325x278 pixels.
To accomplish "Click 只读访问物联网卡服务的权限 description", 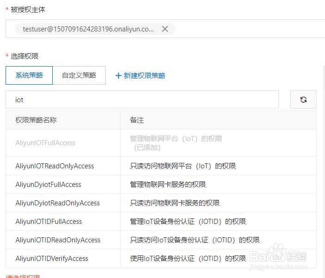I will pyautogui.click(x=175, y=203).
